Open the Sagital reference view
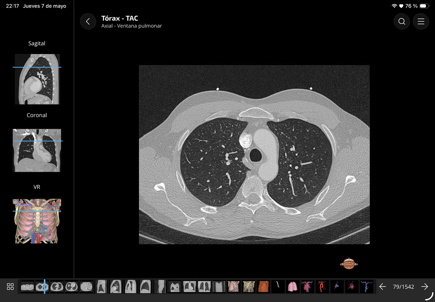 pos(37,79)
